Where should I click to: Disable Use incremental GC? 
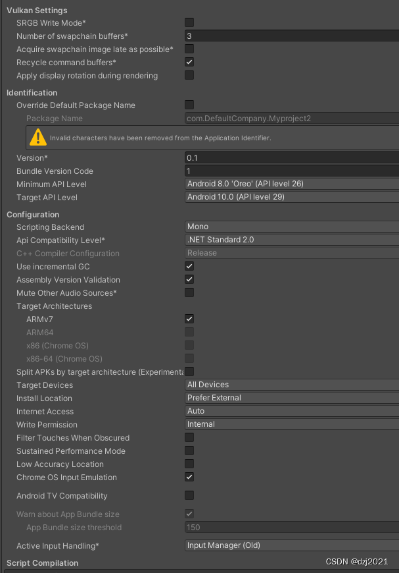coord(189,266)
